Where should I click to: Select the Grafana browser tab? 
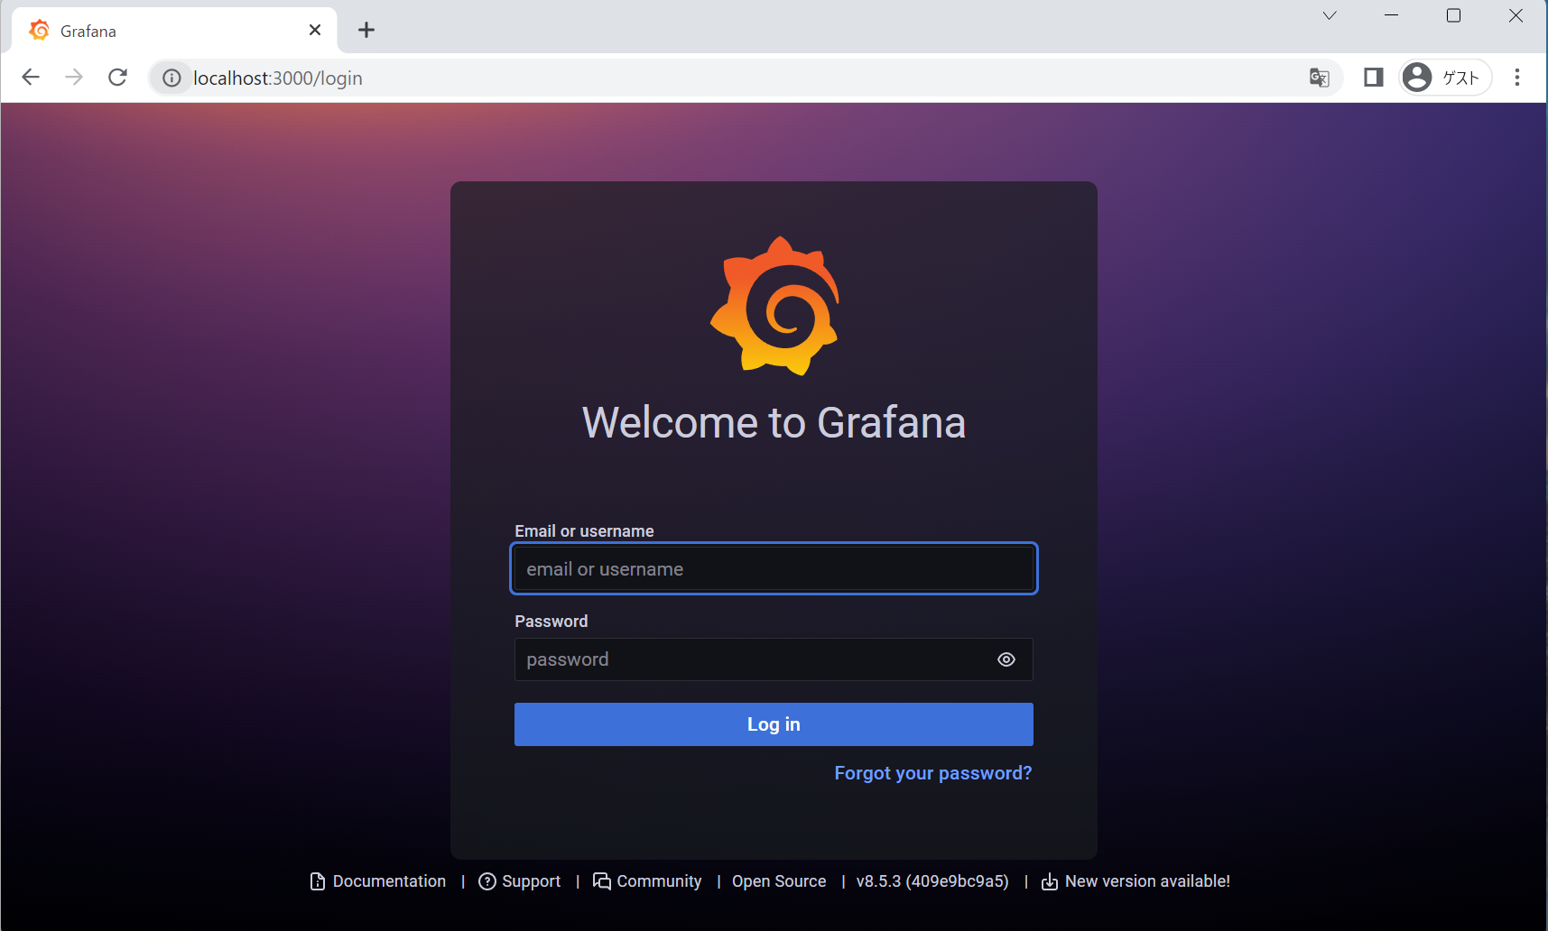point(175,31)
